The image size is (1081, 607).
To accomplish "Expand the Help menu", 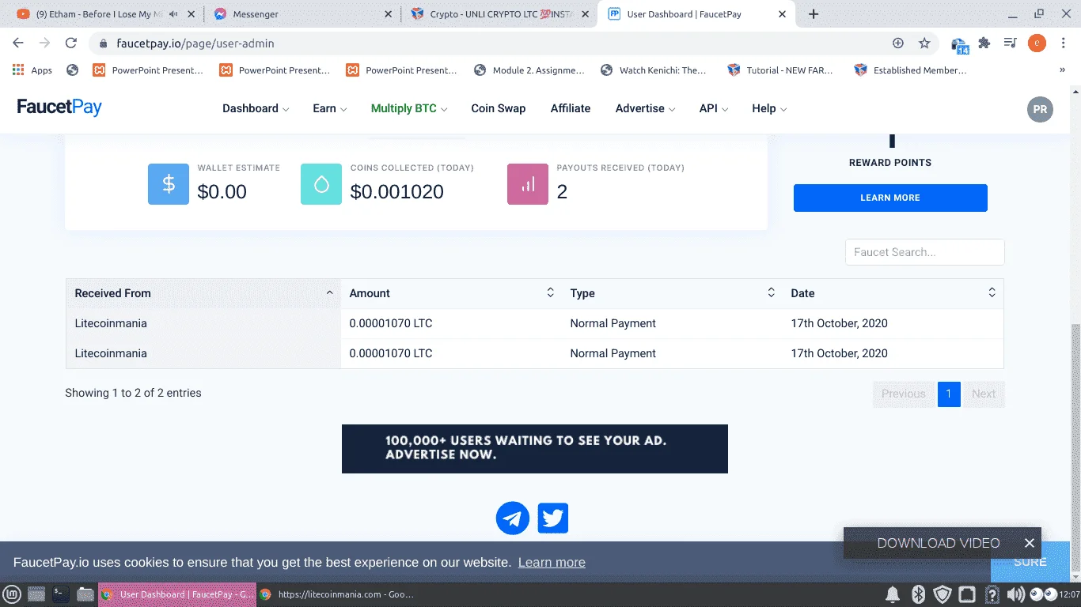I will (x=769, y=108).
